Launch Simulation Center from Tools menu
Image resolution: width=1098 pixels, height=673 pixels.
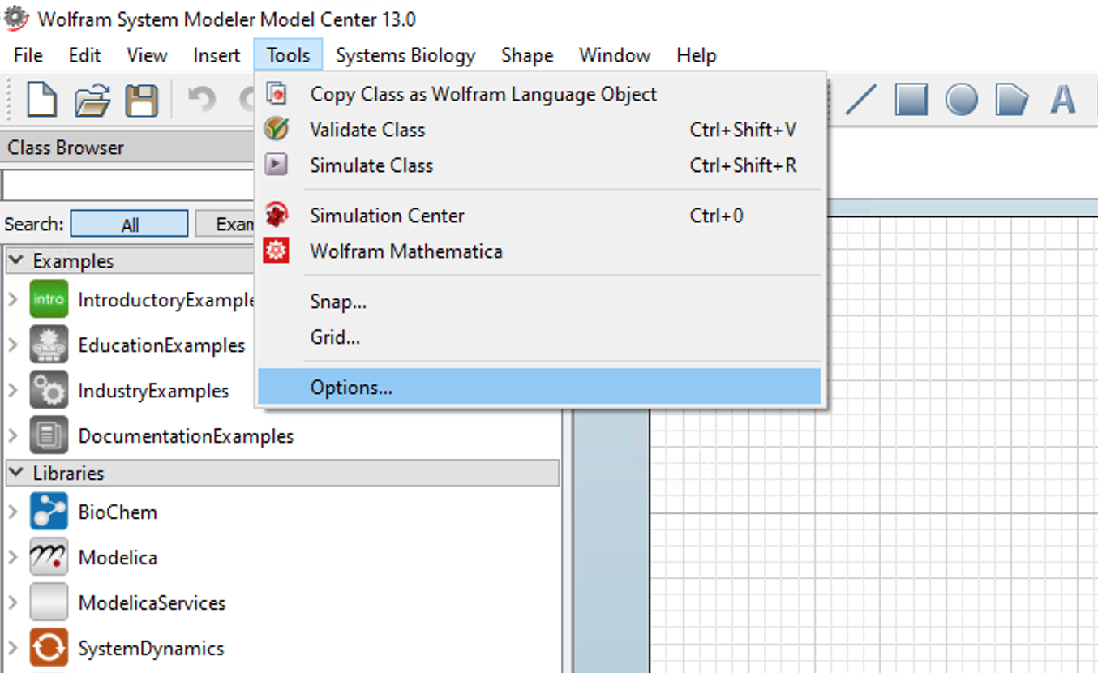(x=387, y=215)
